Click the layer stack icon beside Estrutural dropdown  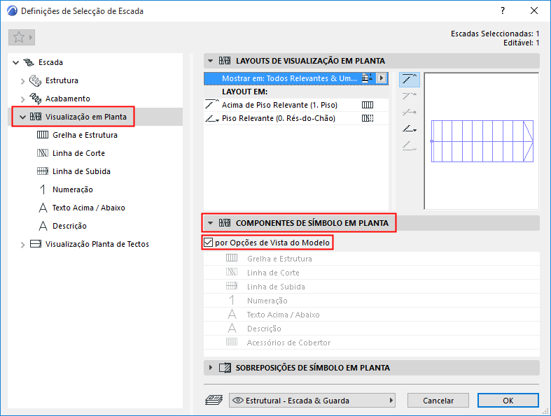(x=214, y=400)
